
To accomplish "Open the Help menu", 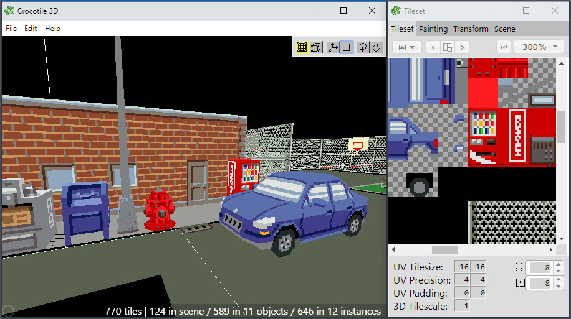I will (52, 29).
